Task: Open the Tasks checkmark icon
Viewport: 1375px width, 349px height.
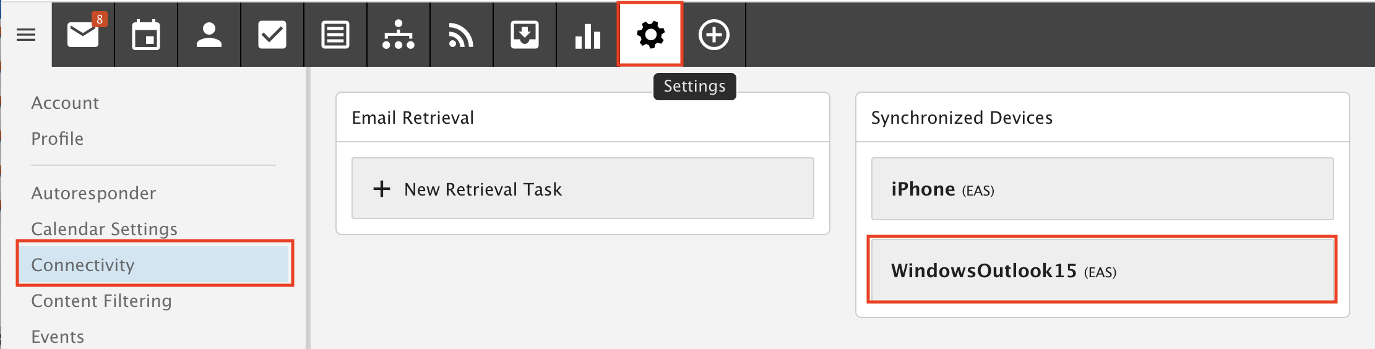Action: click(x=272, y=35)
